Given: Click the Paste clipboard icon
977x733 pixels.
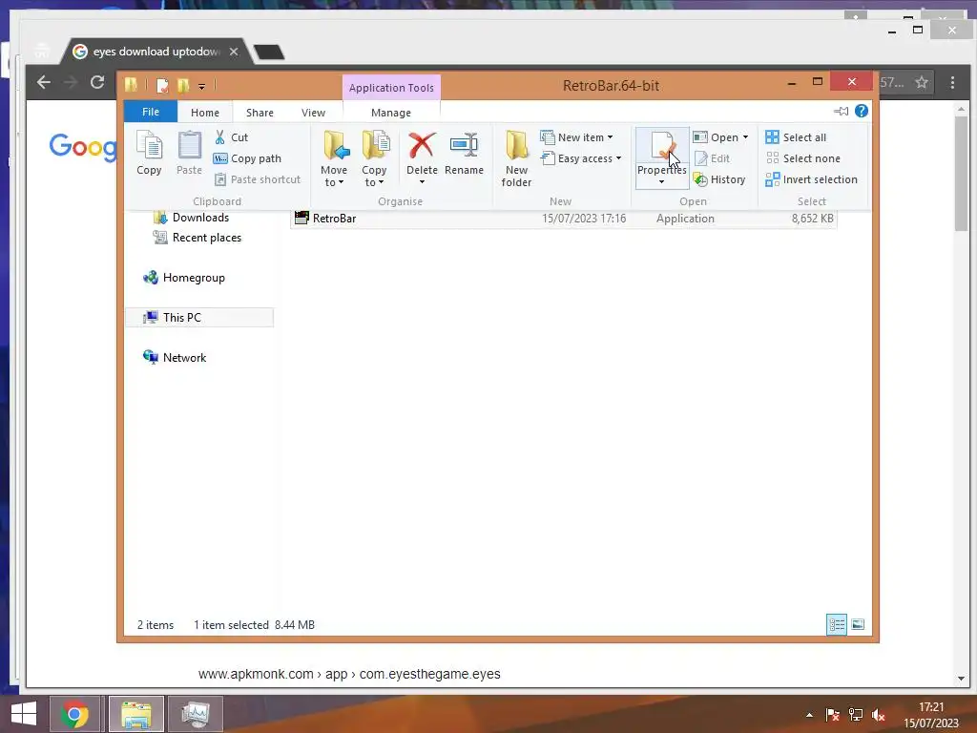Looking at the screenshot, I should (190, 154).
